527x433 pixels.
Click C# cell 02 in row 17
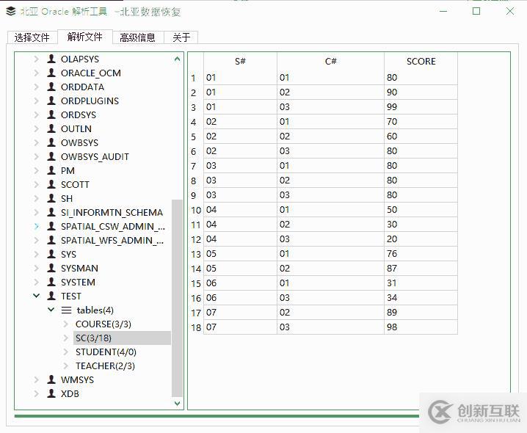point(331,313)
